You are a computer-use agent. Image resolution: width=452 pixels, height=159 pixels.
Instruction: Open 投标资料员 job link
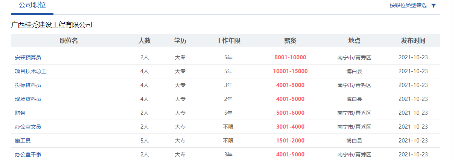pos(28,85)
